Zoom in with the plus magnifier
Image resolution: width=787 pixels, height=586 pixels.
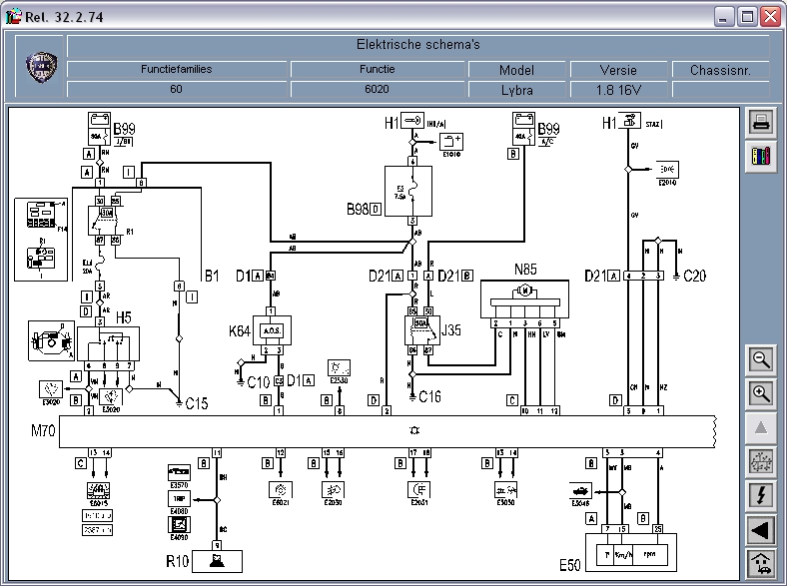[x=760, y=394]
